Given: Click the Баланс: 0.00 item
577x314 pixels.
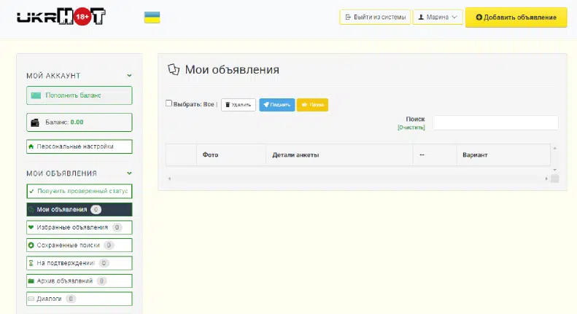Looking at the screenshot, I should click(x=79, y=122).
